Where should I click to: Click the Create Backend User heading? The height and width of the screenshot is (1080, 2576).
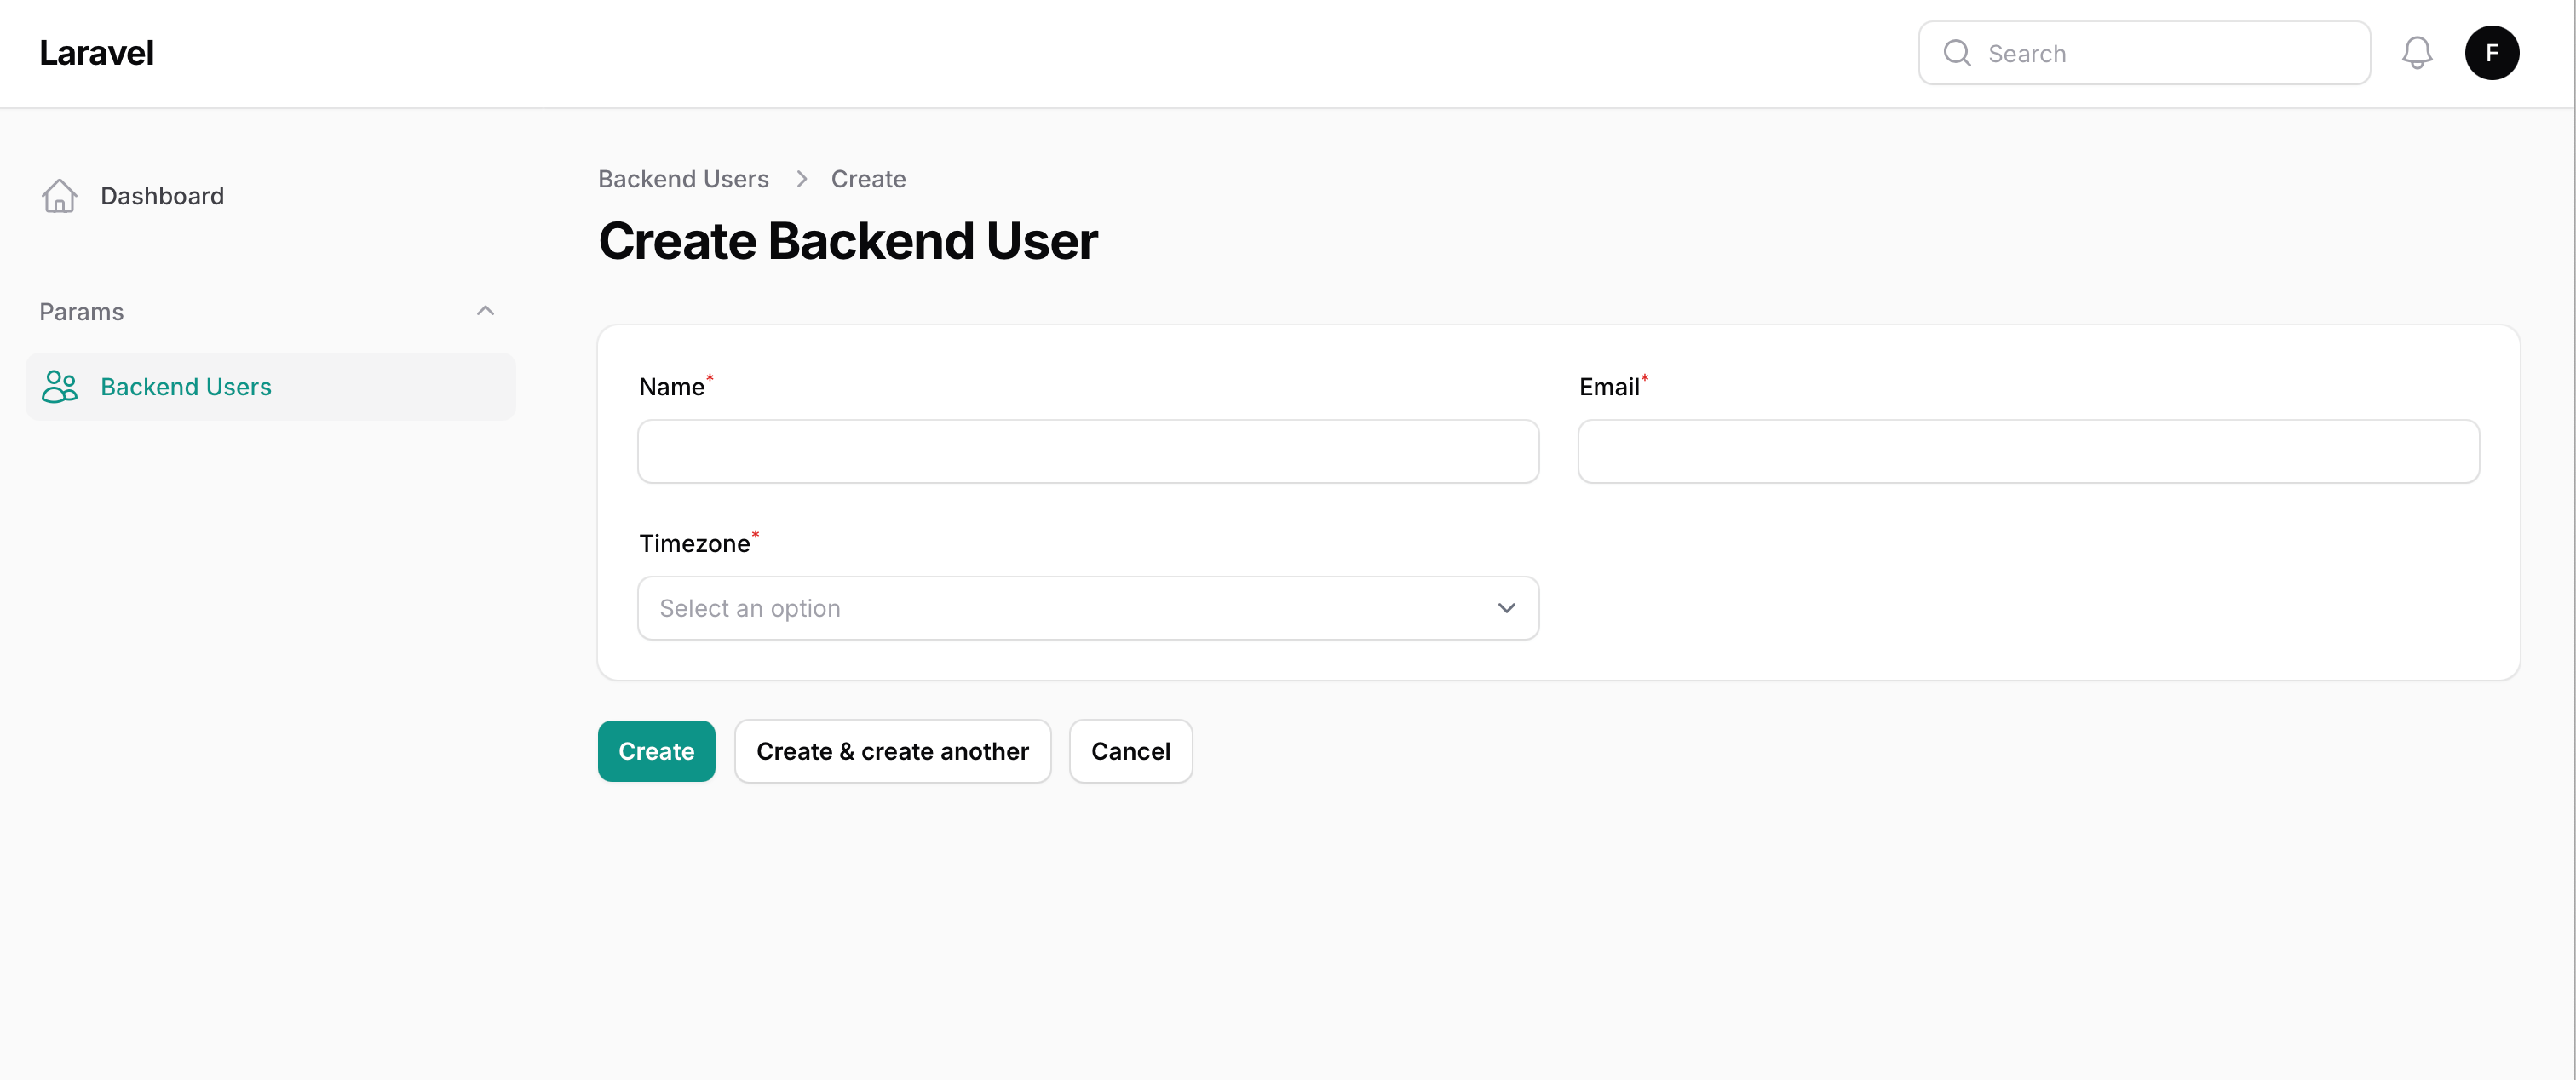[848, 241]
